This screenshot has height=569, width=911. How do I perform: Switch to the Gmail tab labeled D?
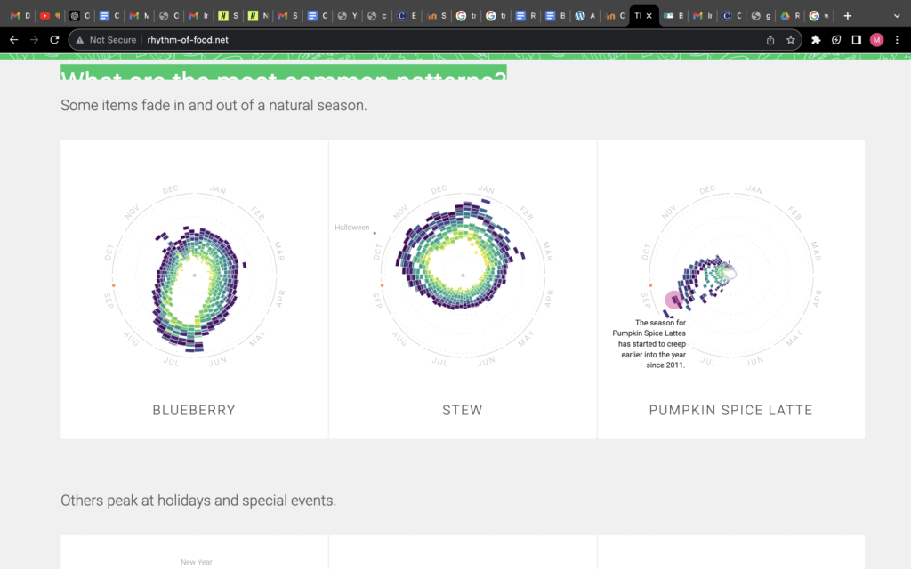tap(20, 16)
